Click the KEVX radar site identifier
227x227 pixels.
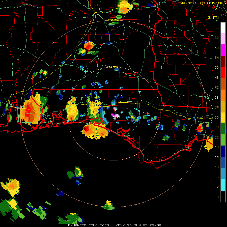click(121, 225)
